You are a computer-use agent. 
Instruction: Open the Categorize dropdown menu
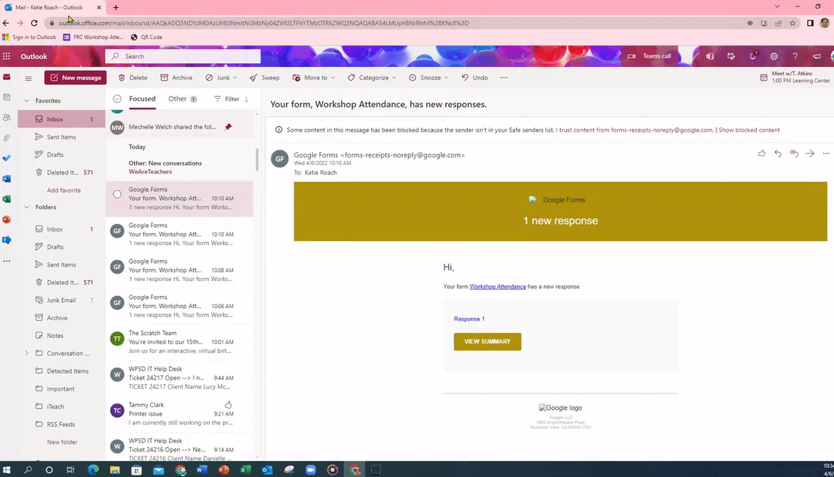click(x=372, y=78)
